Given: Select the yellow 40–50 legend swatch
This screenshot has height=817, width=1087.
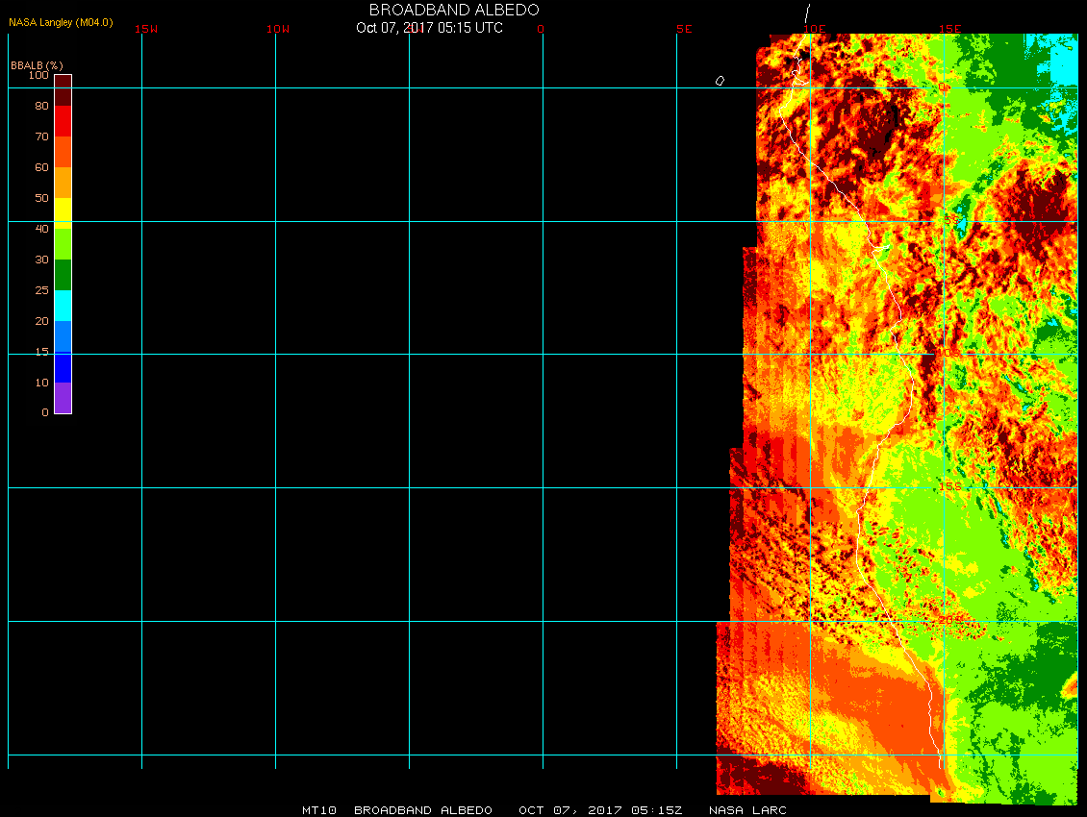Looking at the screenshot, I should point(63,212).
